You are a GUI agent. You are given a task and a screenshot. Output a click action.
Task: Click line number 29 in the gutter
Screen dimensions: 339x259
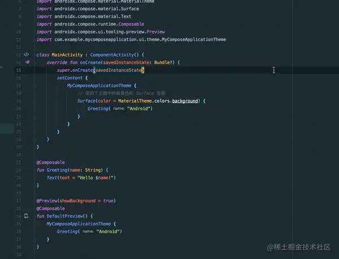point(19,178)
